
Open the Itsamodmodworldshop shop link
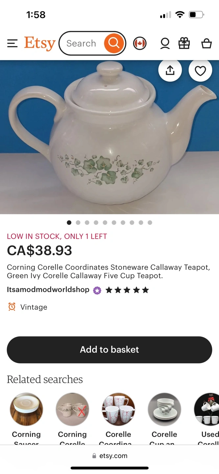[48, 290]
